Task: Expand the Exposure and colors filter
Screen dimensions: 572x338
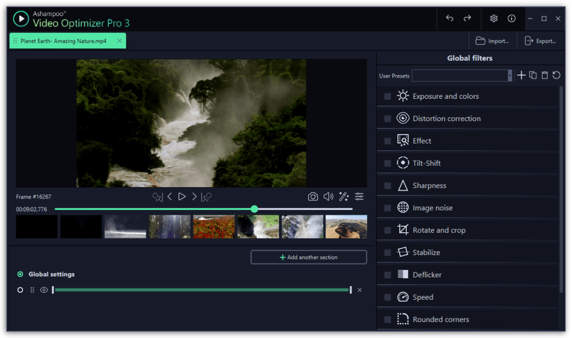Action: (x=468, y=96)
